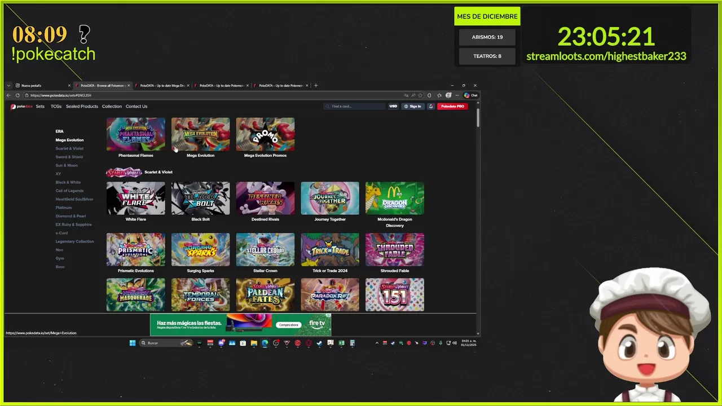Viewport: 722px width, 406px height.
Task: Open the Twilight Masquerade set thumbnail
Action: point(135,294)
